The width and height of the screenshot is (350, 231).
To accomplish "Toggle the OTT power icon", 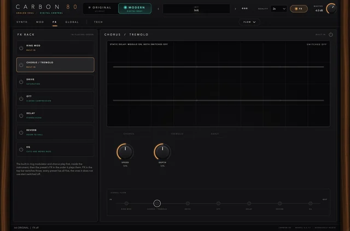I will [21, 98].
